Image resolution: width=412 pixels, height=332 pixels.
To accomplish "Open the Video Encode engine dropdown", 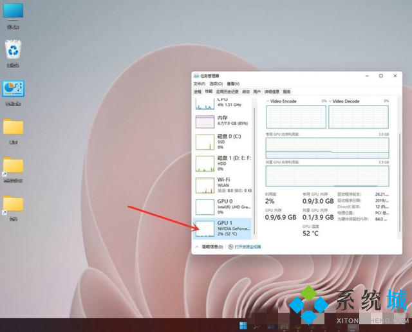I will coord(281,101).
